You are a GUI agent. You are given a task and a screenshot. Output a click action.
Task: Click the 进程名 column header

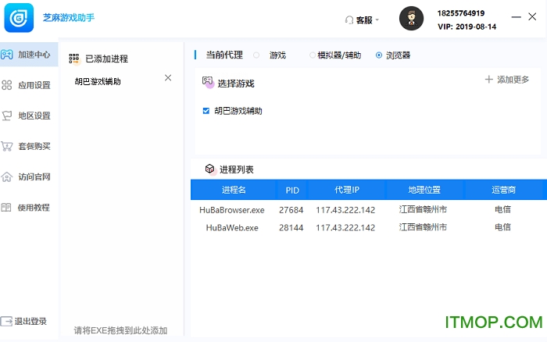[234, 190]
